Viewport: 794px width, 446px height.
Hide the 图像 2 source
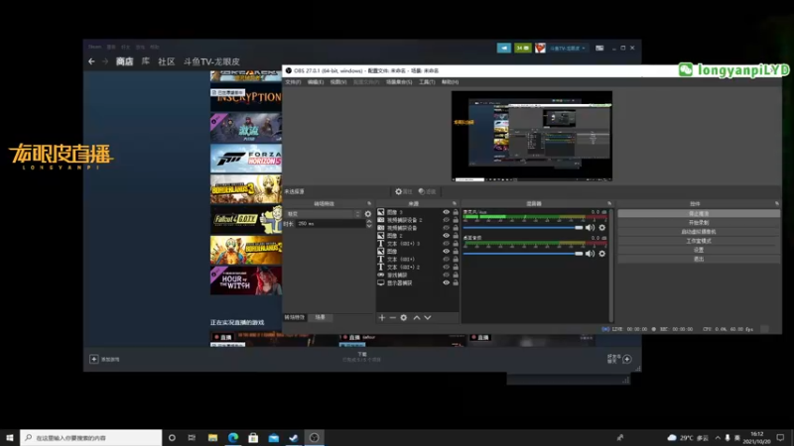coord(446,236)
